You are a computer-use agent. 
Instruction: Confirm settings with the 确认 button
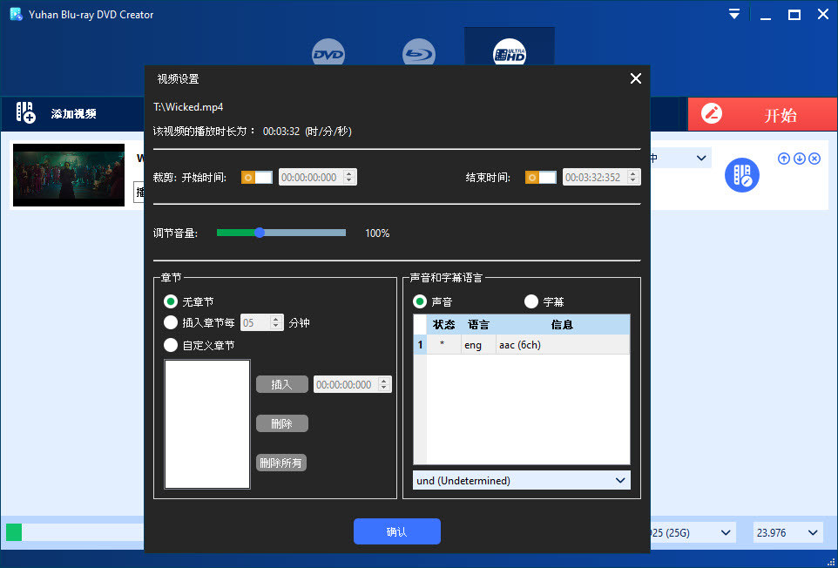tap(396, 531)
